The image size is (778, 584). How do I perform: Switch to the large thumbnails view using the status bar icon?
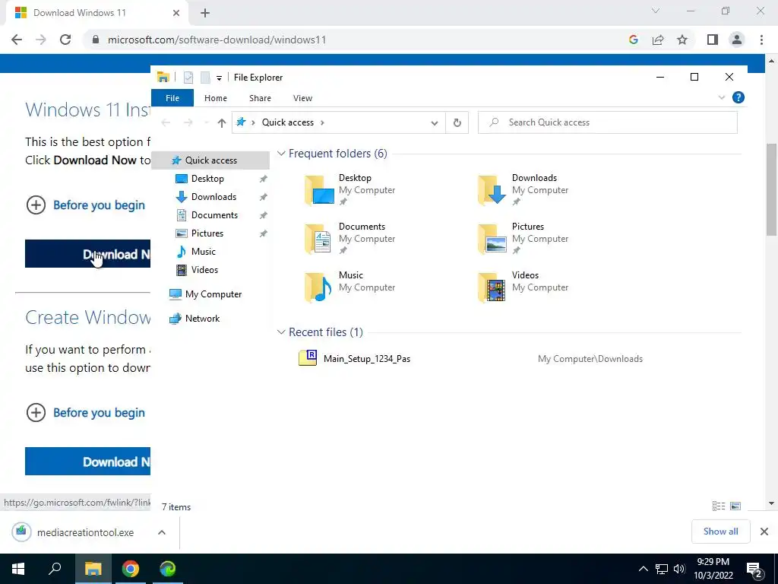coord(735,506)
